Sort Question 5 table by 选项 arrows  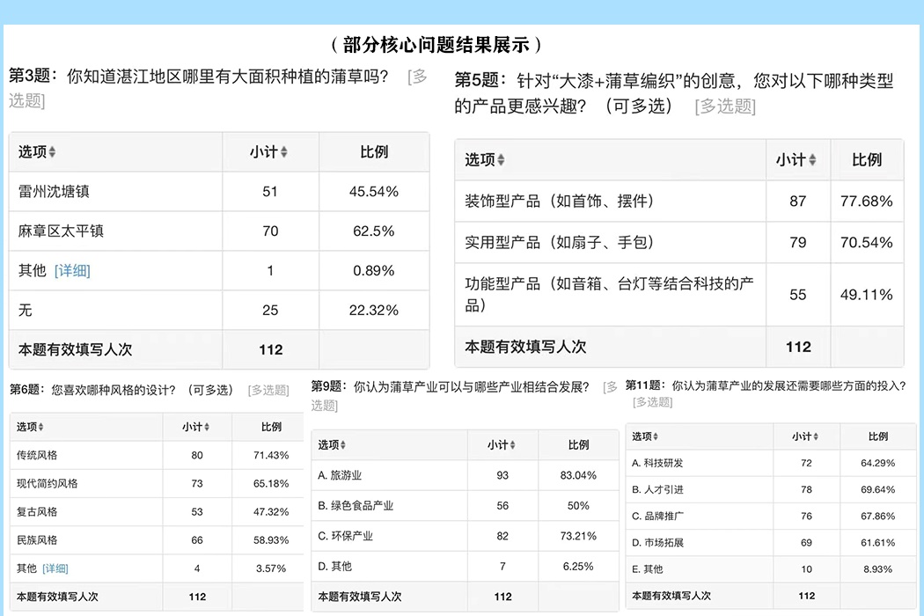click(501, 160)
